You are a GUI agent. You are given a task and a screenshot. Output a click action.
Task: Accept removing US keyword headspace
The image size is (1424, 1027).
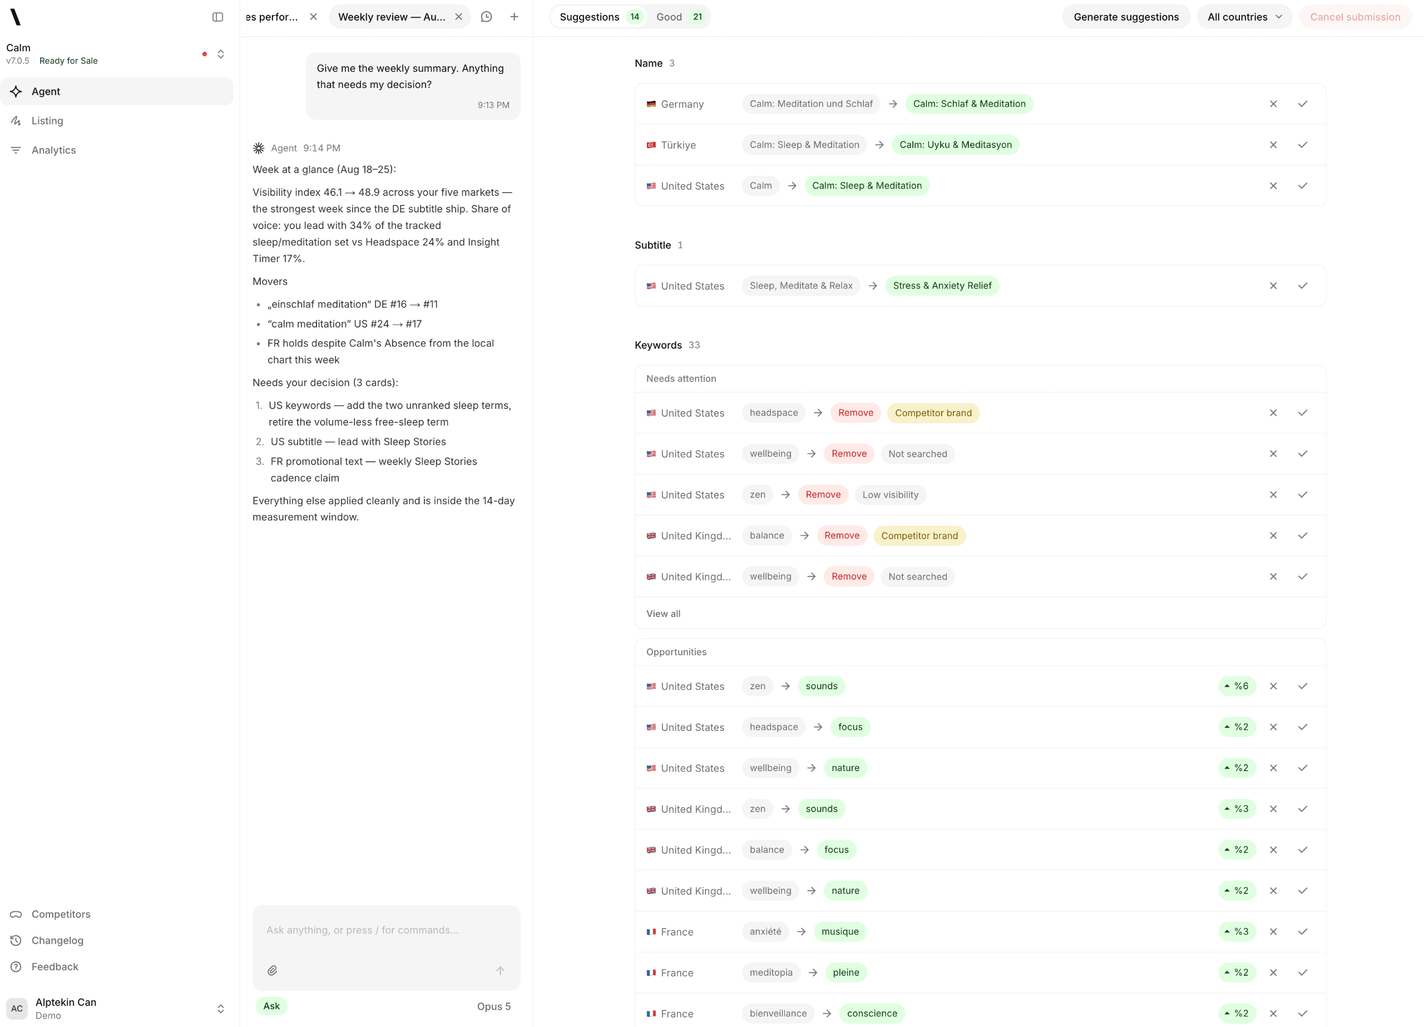tap(1303, 413)
